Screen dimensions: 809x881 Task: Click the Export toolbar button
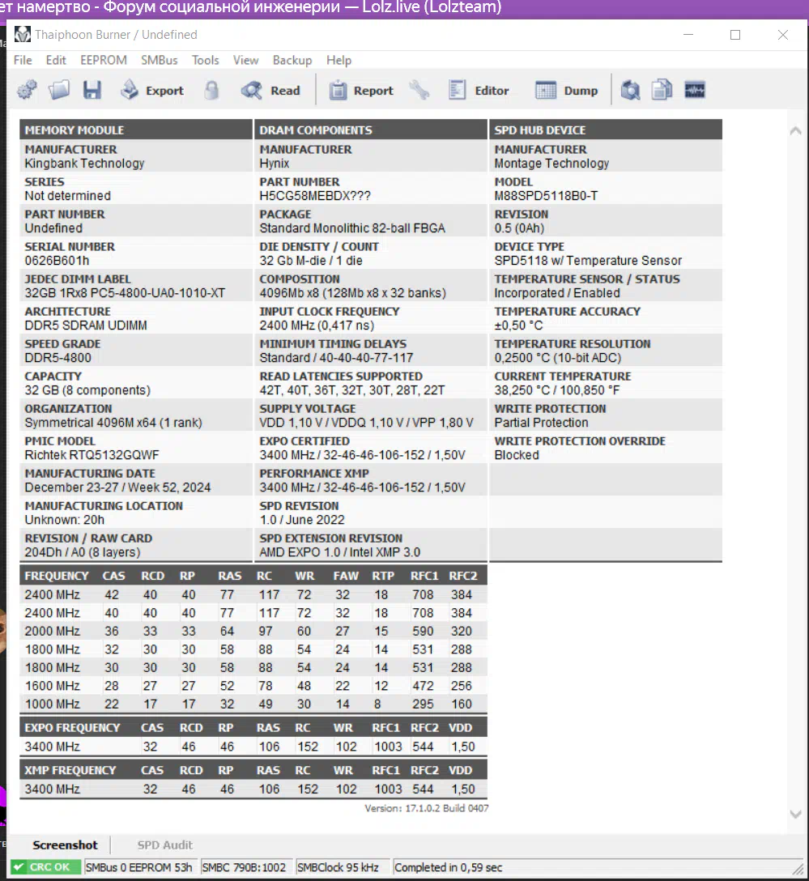point(152,91)
